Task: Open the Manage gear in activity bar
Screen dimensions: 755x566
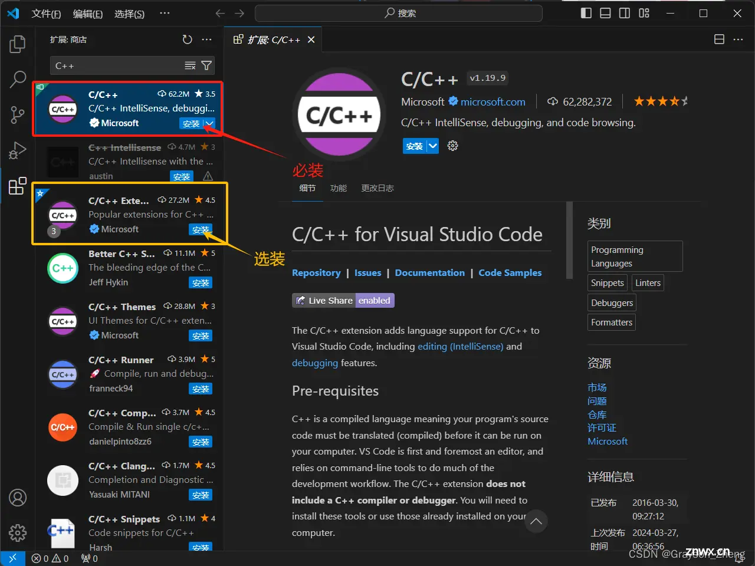Action: [x=18, y=533]
